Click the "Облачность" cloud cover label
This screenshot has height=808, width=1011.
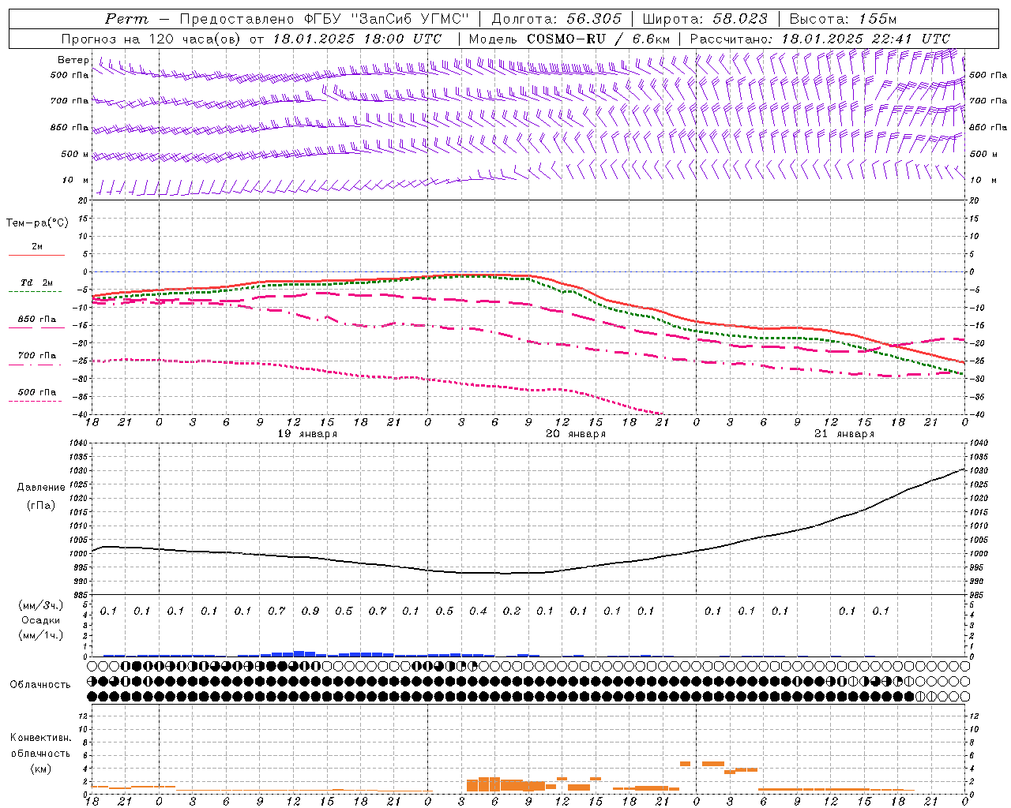[40, 684]
